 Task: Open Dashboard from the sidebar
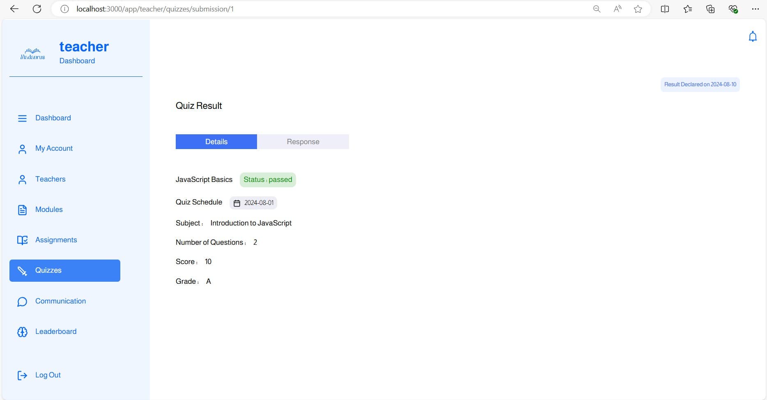[53, 118]
